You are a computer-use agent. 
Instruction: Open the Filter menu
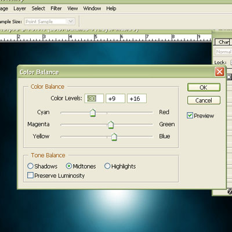pos(56,9)
